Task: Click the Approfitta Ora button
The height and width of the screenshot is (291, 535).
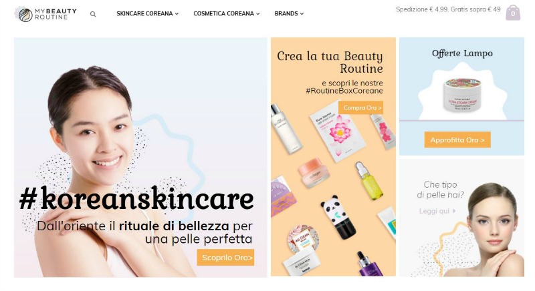Action: 457,140
